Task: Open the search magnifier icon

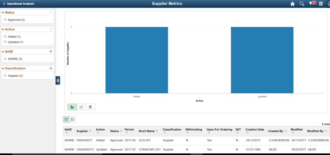Action: [302, 4]
